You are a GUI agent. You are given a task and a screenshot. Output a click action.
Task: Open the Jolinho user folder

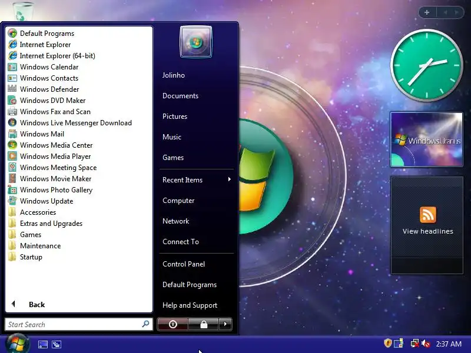(x=173, y=75)
